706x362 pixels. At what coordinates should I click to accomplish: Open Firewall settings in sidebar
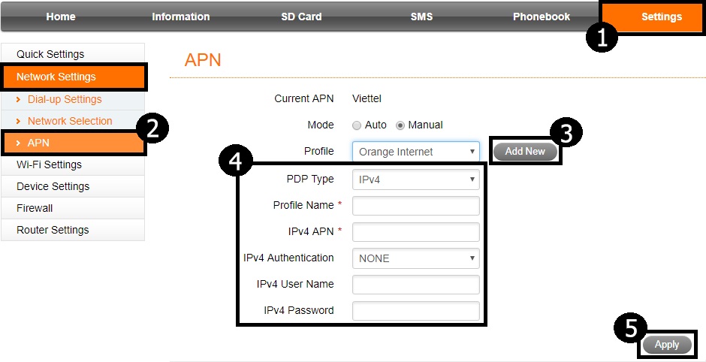(35, 208)
